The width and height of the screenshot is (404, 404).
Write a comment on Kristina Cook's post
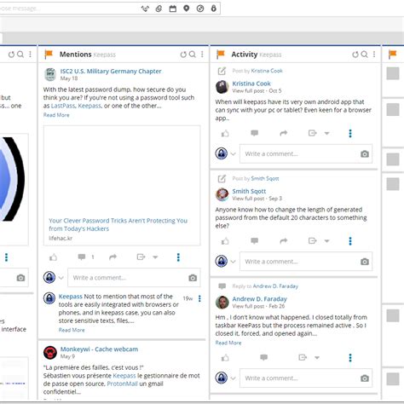point(306,153)
